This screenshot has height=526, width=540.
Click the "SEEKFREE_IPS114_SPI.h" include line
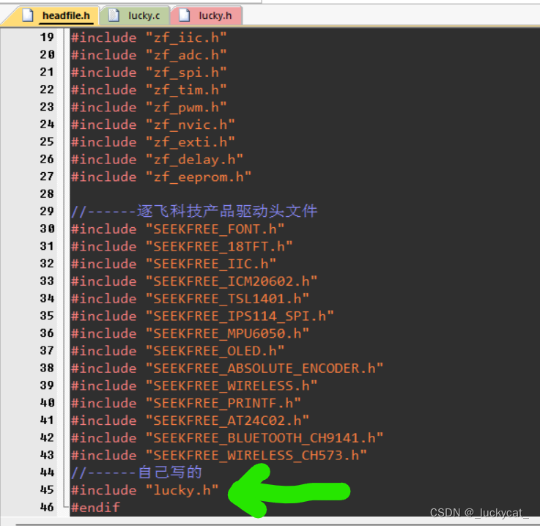pos(202,316)
